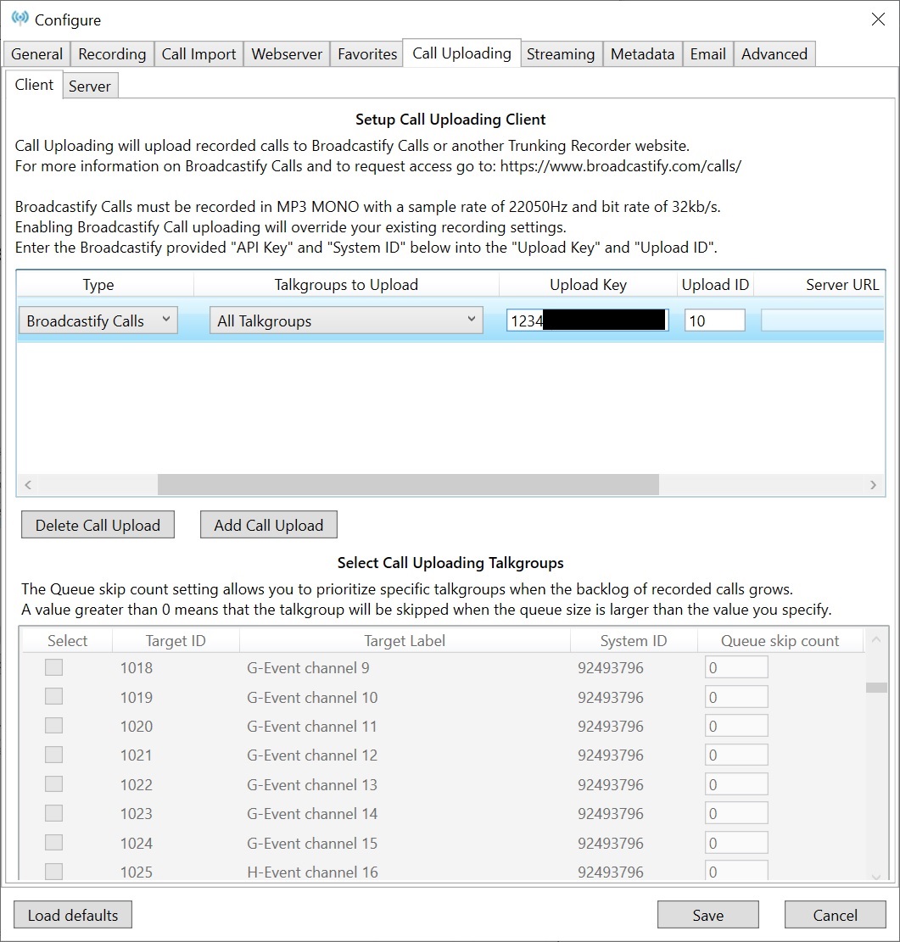Click Queue skip count field for 1022
The height and width of the screenshot is (942, 900).
tap(736, 784)
